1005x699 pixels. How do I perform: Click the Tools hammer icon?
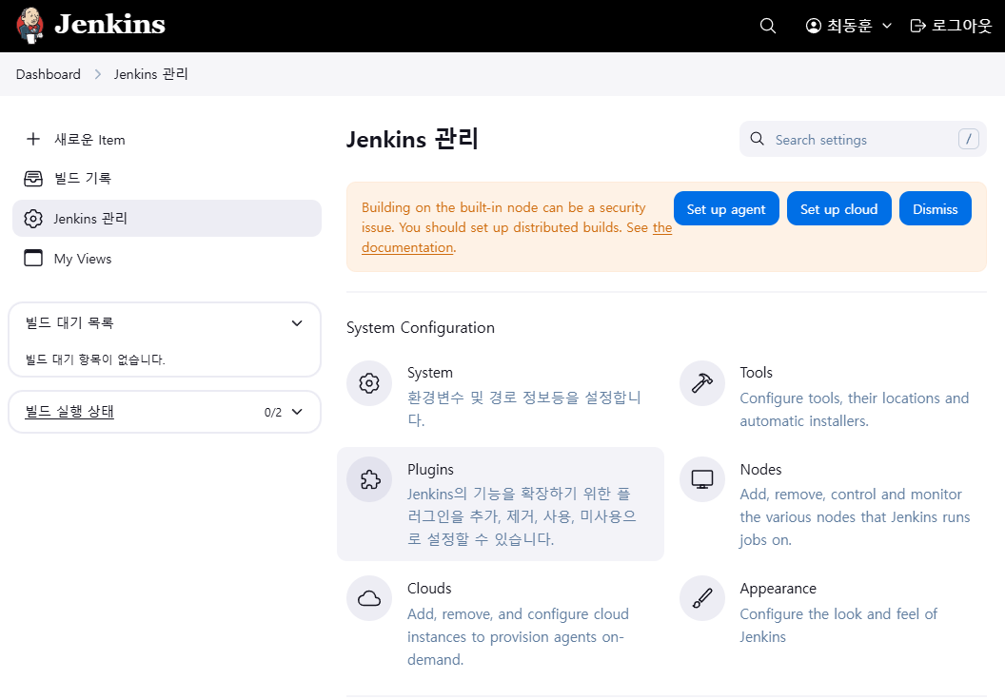point(701,383)
